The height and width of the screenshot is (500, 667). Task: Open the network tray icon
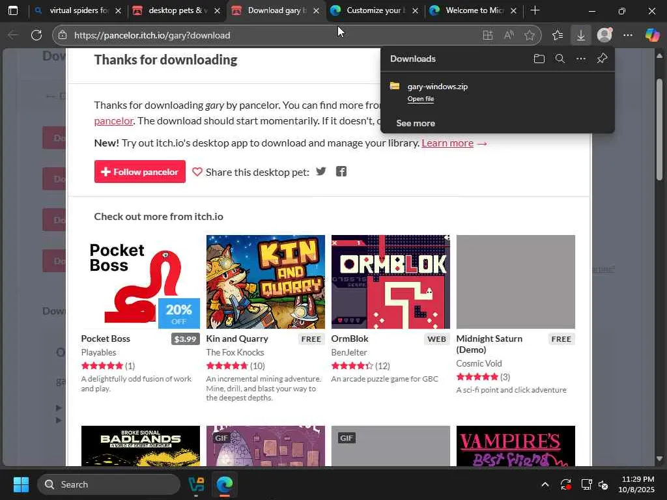[587, 484]
